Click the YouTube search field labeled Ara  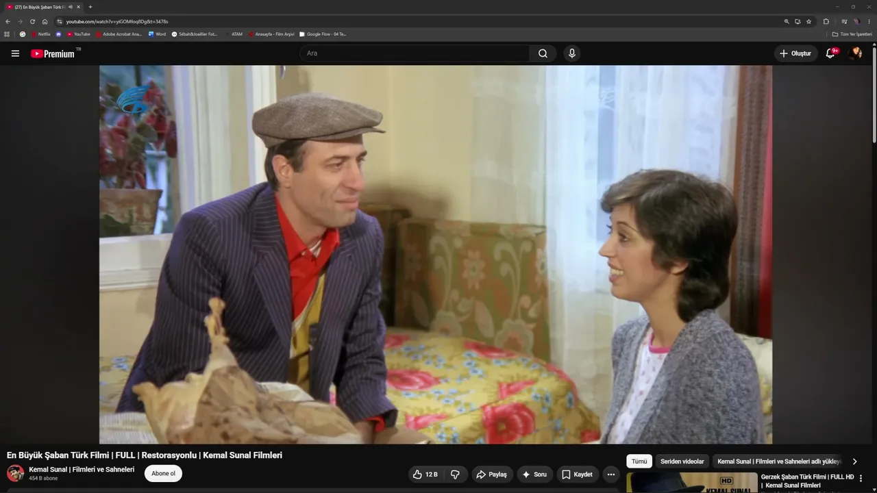click(x=415, y=53)
